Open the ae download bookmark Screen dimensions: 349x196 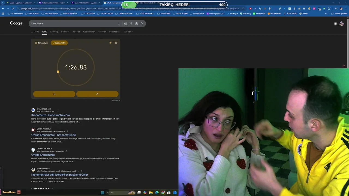coord(259,13)
